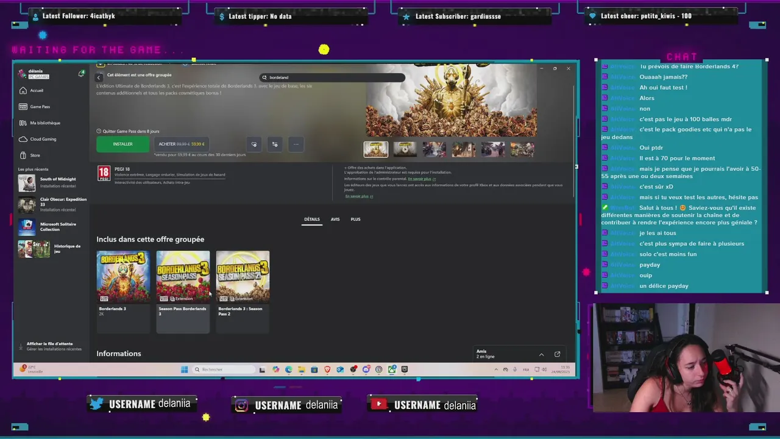780x439 pixels.
Task: Click the add-to-list icon next to wishlist
Action: point(275,144)
